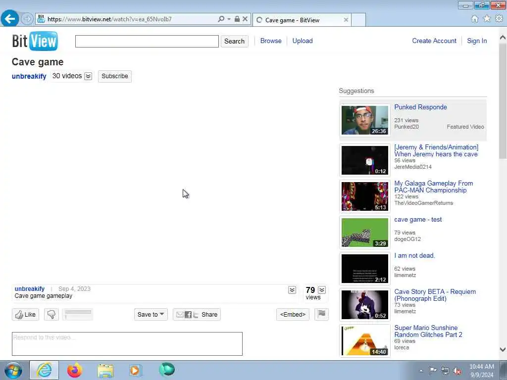Open the 2:12 I am not dead thumbnail

[x=365, y=269]
